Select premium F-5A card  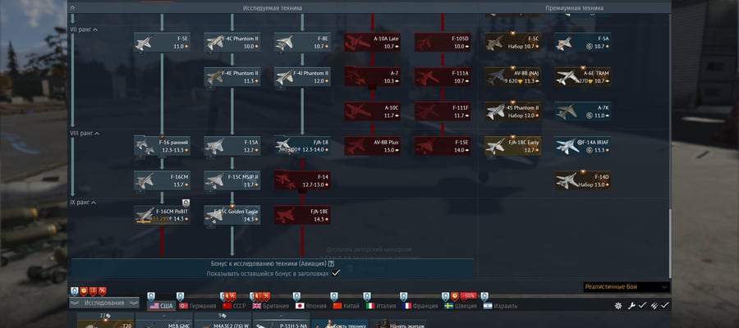click(x=583, y=43)
